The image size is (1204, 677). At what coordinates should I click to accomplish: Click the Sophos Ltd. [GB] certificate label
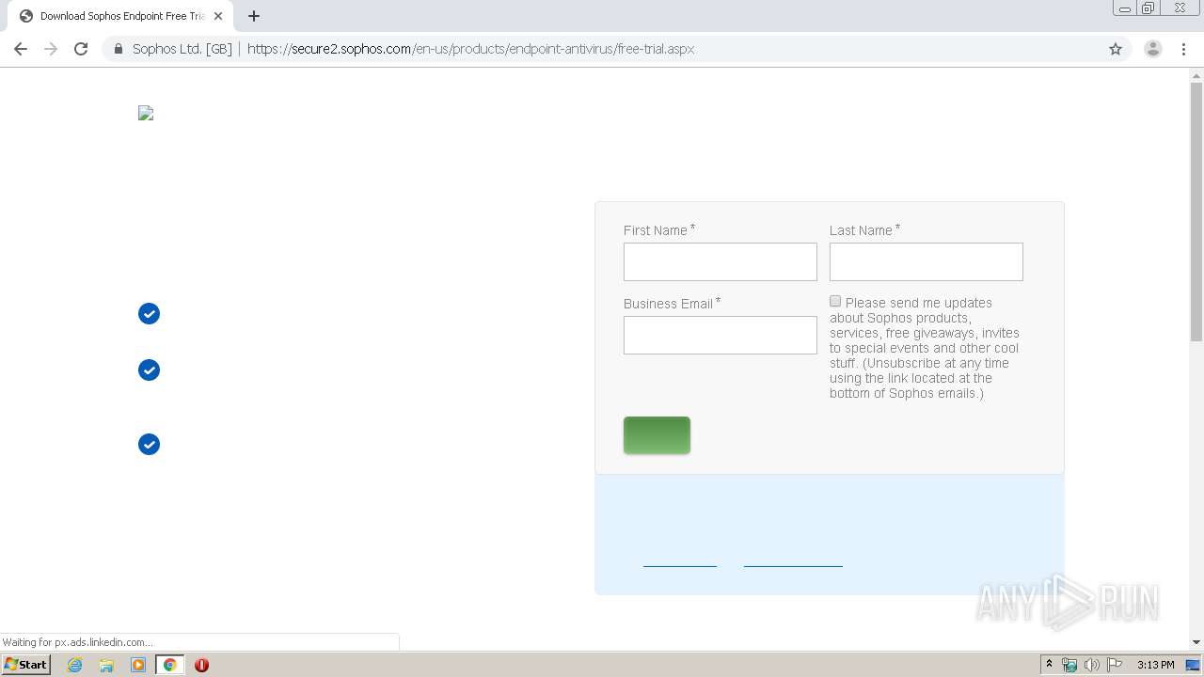pyautogui.click(x=182, y=49)
